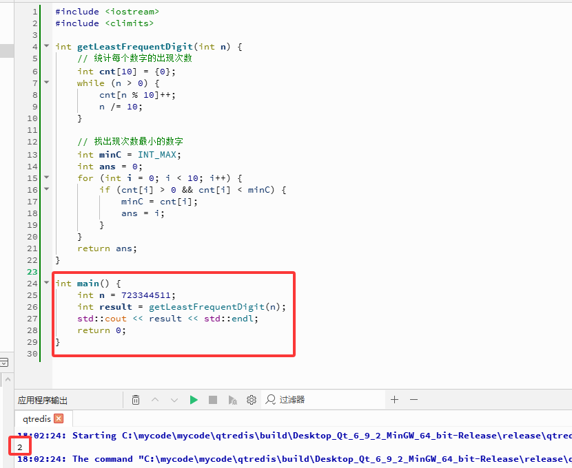Click 'ans = i;' statement

pyautogui.click(x=143, y=213)
